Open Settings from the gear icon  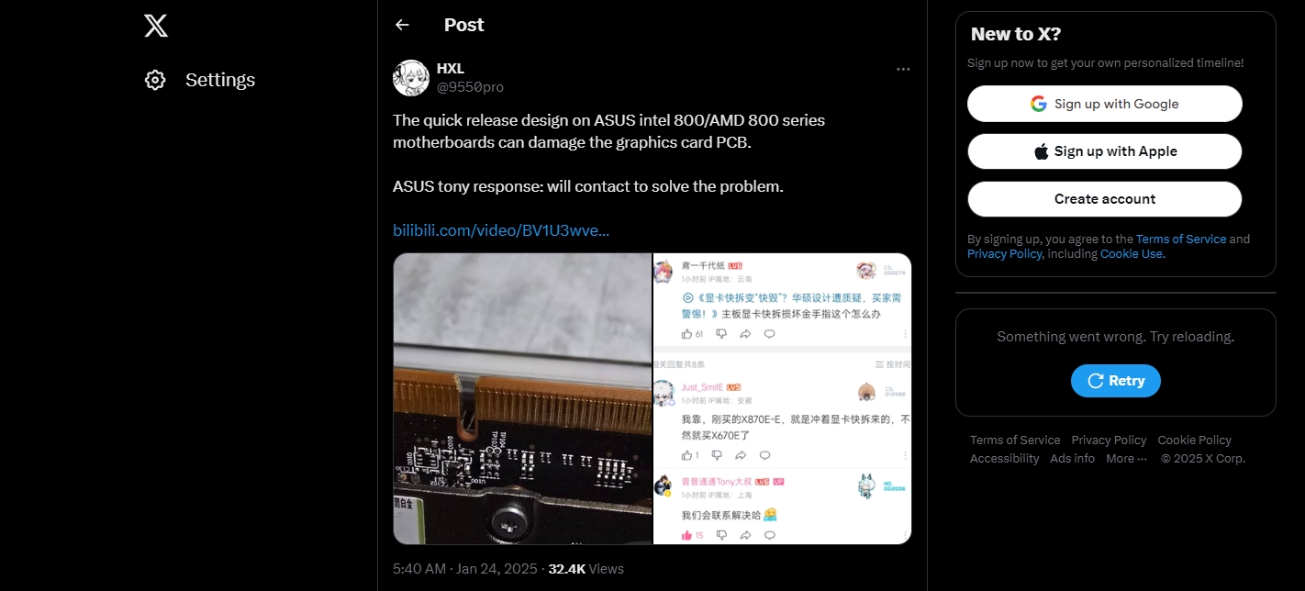tap(155, 80)
